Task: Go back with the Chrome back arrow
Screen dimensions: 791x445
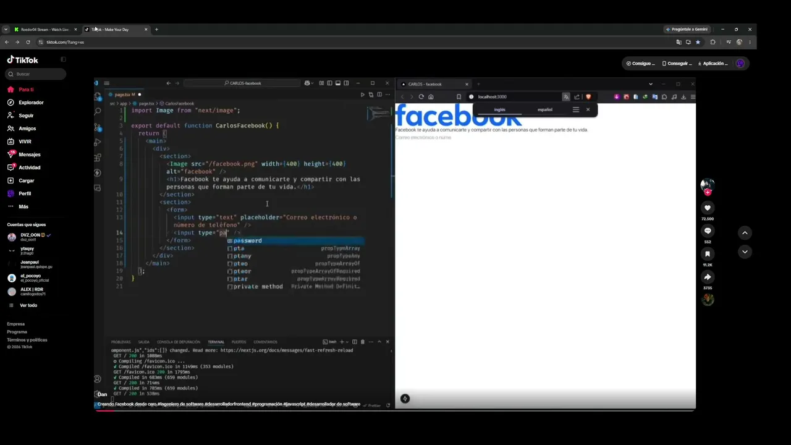Action: [x=6, y=42]
